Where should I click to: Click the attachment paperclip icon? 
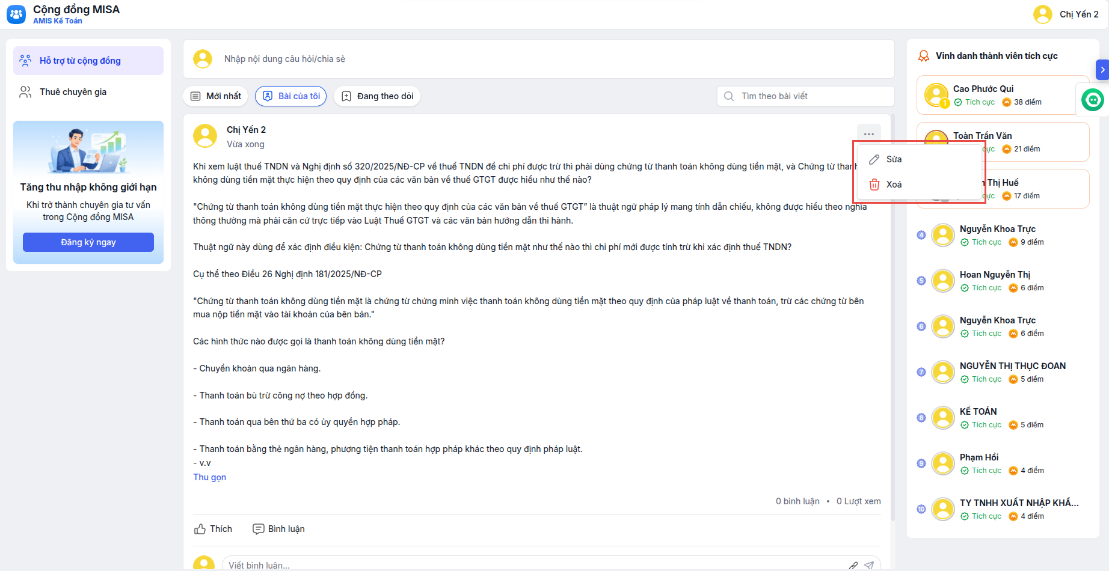point(853,565)
